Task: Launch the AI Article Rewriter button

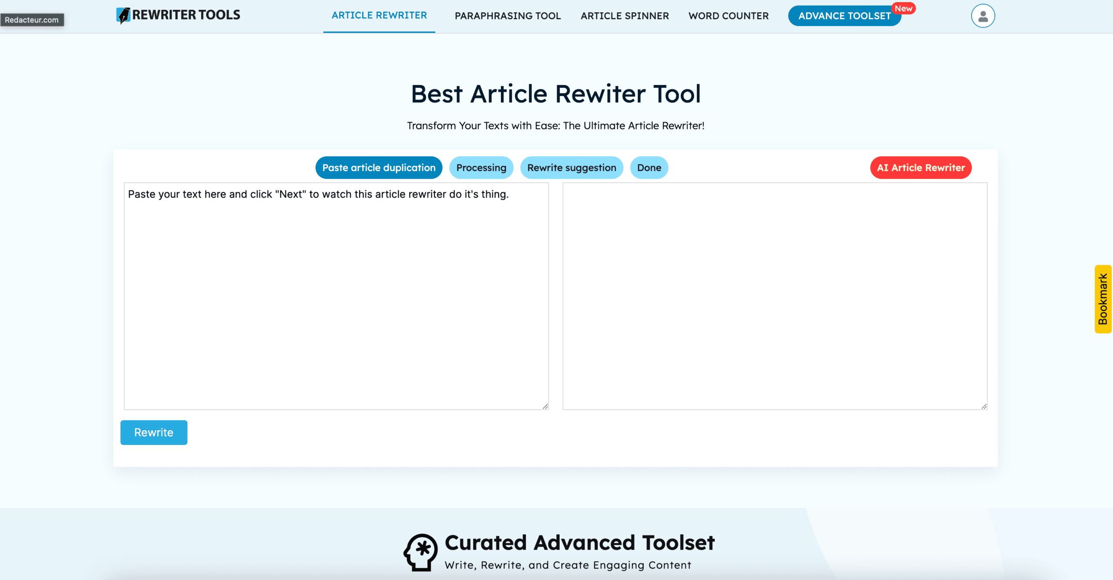Action: [920, 168]
